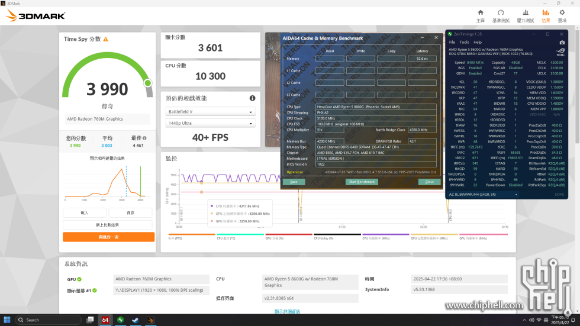Maximize the ZenTimings window

(547, 34)
